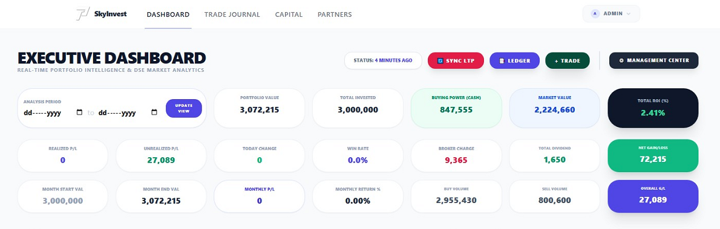Viewport: 720px width, 229px height.
Task: Select the Total Invested card 3,000,000
Action: (x=358, y=108)
